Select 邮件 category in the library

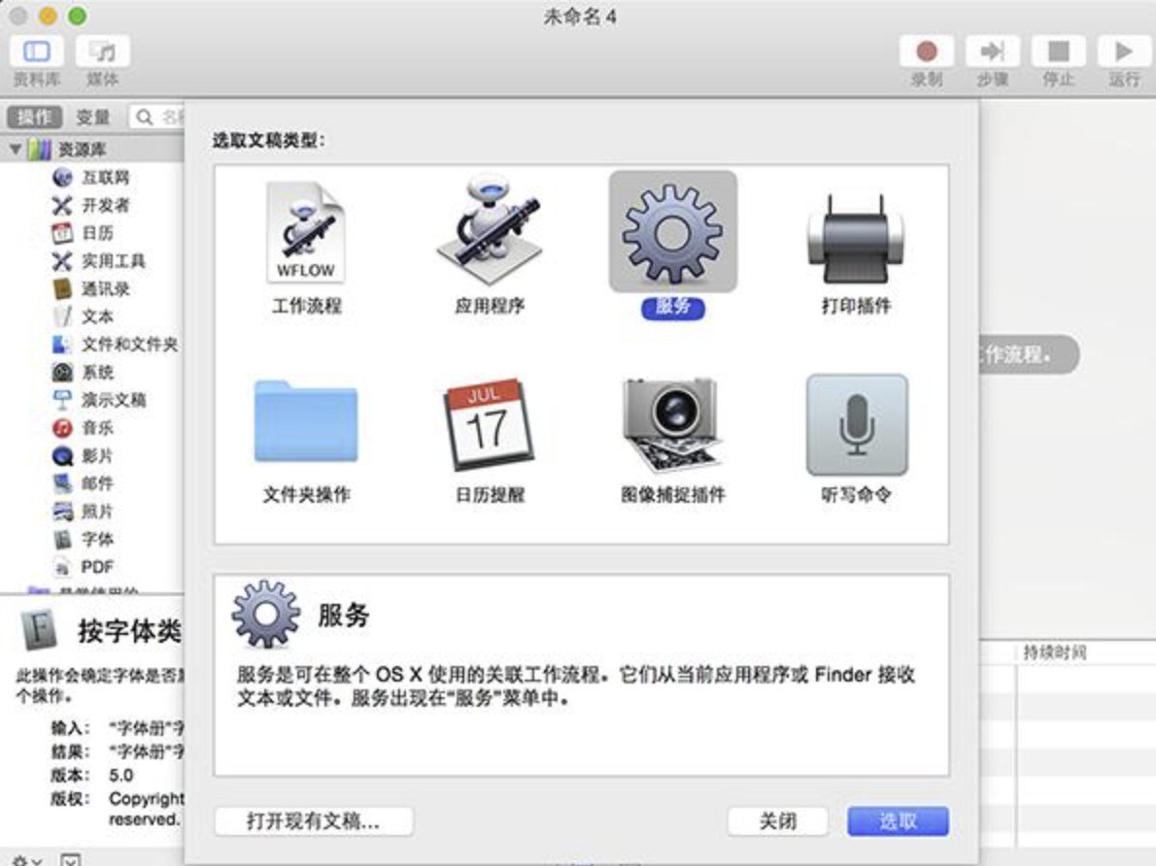[x=83, y=483]
